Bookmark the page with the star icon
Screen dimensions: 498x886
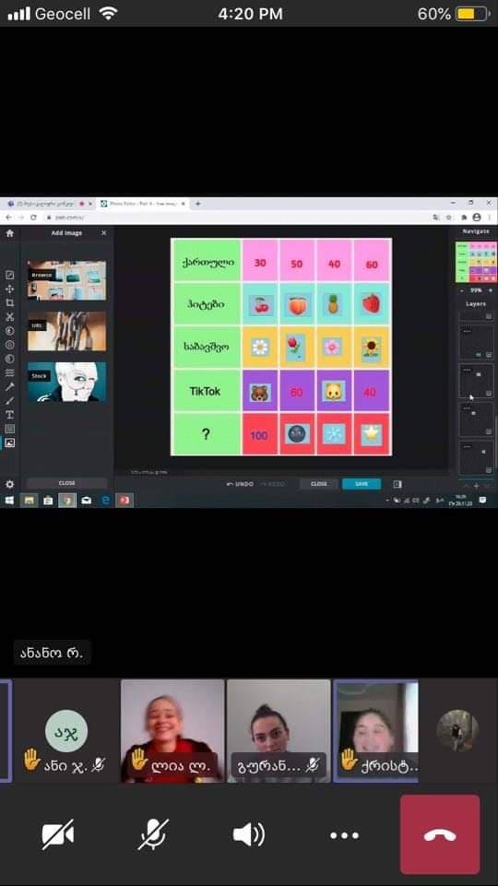449,217
